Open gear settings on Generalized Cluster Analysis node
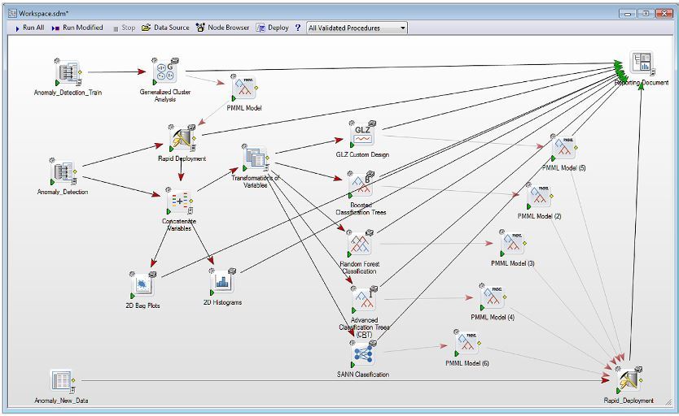This screenshot has height=416, width=679. click(155, 61)
